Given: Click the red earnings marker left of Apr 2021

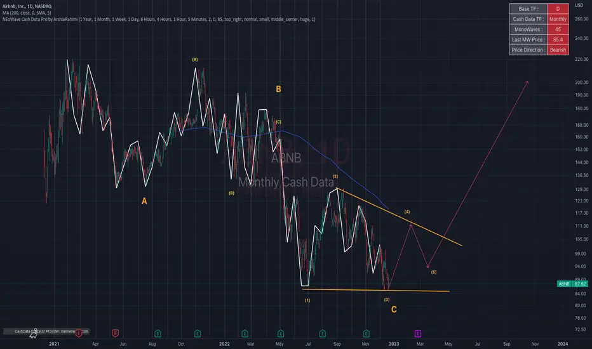Looking at the screenshot, I should click(79, 333).
